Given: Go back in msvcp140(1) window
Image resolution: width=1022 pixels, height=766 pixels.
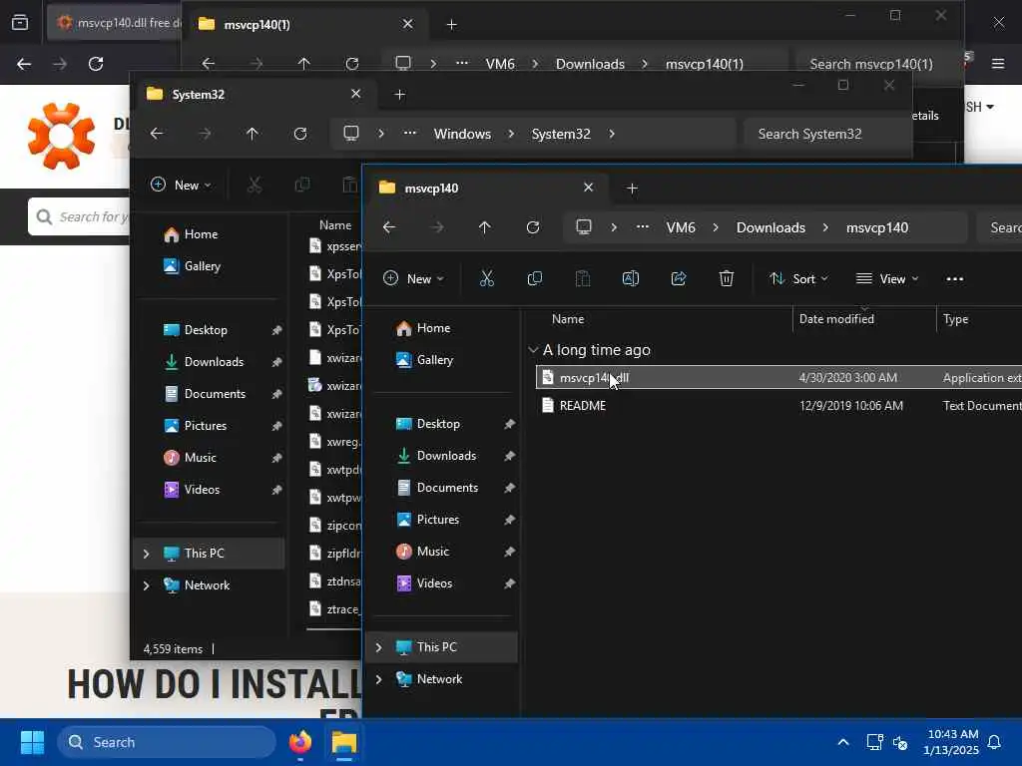Looking at the screenshot, I should [208, 64].
